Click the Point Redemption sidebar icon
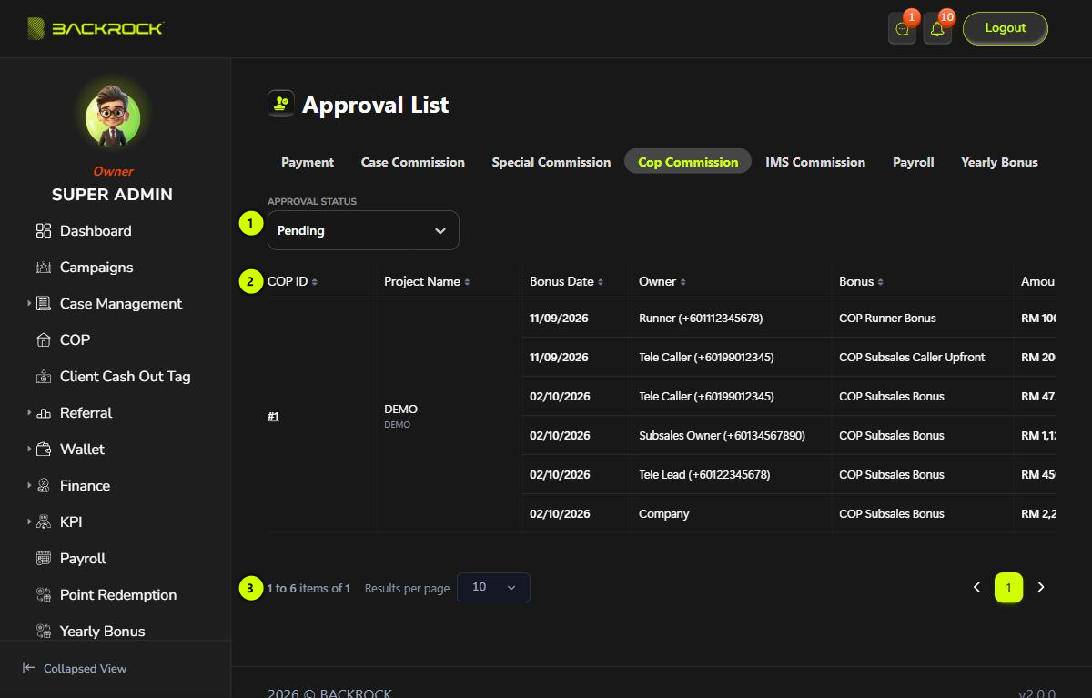Screen dimensions: 1092x698 click(44, 595)
